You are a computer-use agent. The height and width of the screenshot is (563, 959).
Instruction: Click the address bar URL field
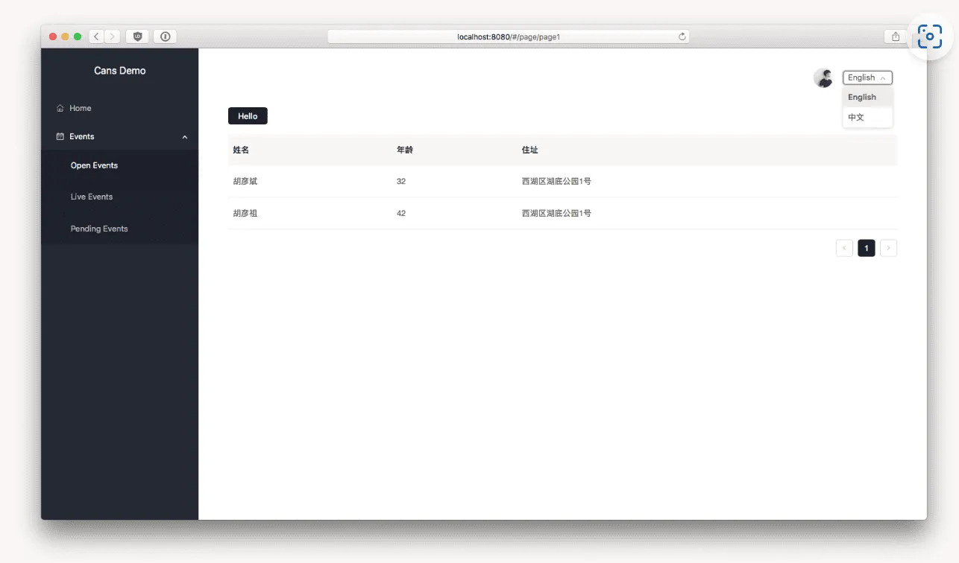pyautogui.click(x=509, y=36)
